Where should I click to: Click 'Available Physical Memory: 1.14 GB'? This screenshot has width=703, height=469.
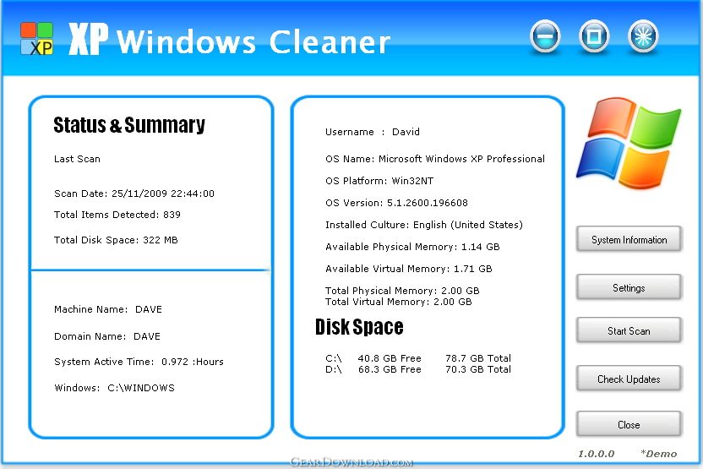tap(412, 247)
